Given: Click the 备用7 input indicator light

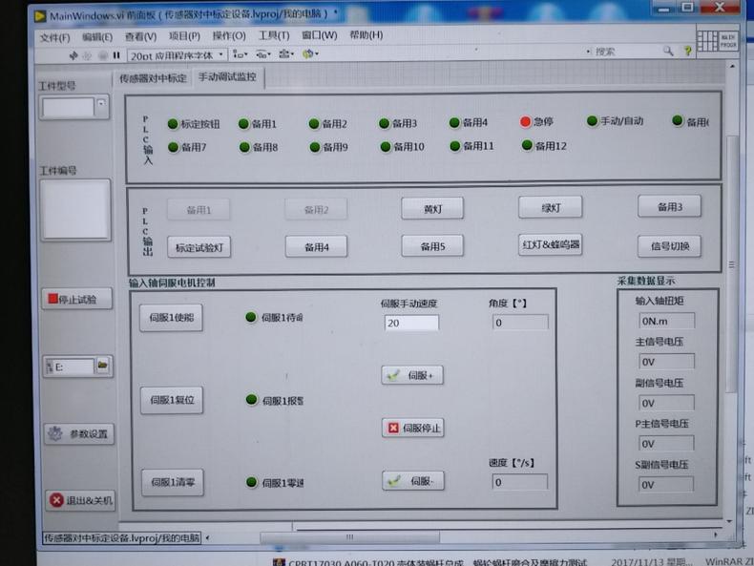Looking at the screenshot, I should pyautogui.click(x=173, y=147).
